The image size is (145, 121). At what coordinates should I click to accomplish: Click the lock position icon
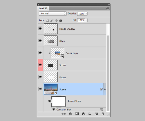[x=56, y=20]
